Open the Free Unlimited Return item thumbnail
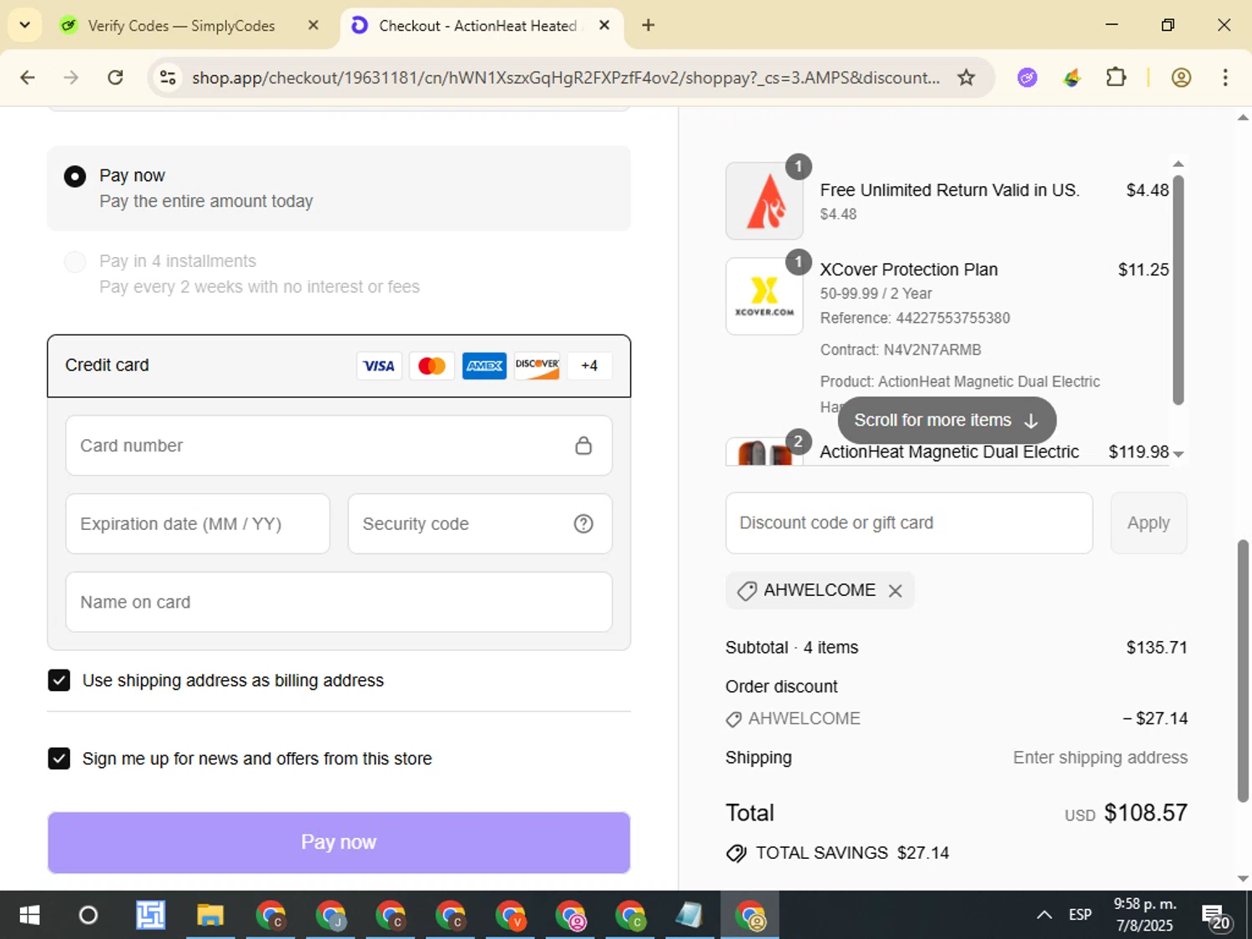This screenshot has width=1252, height=939. [765, 201]
